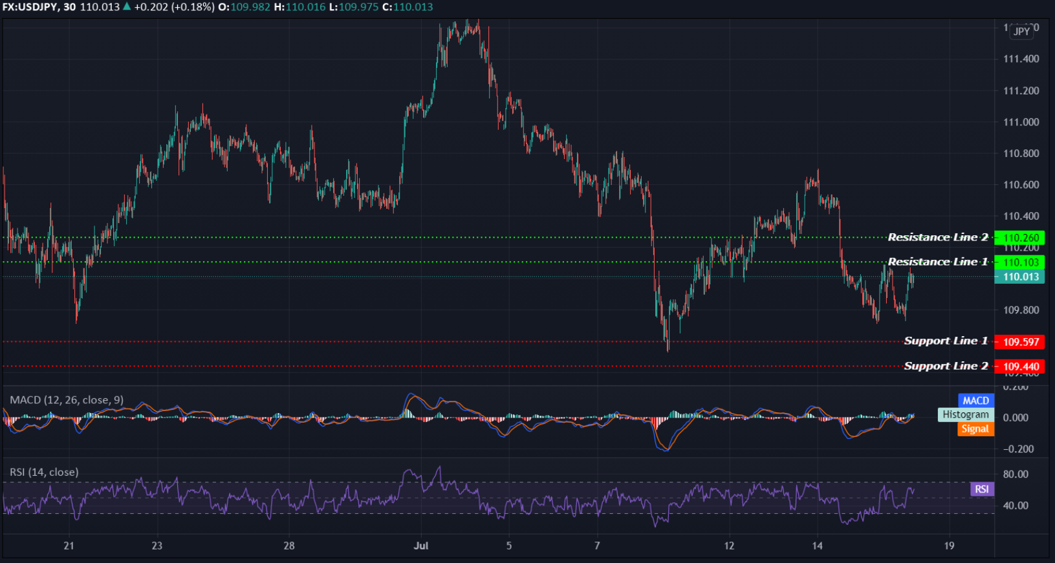Viewport: 1055px width, 563px height.
Task: Click the 110.013 current price tag
Action: [x=1019, y=277]
